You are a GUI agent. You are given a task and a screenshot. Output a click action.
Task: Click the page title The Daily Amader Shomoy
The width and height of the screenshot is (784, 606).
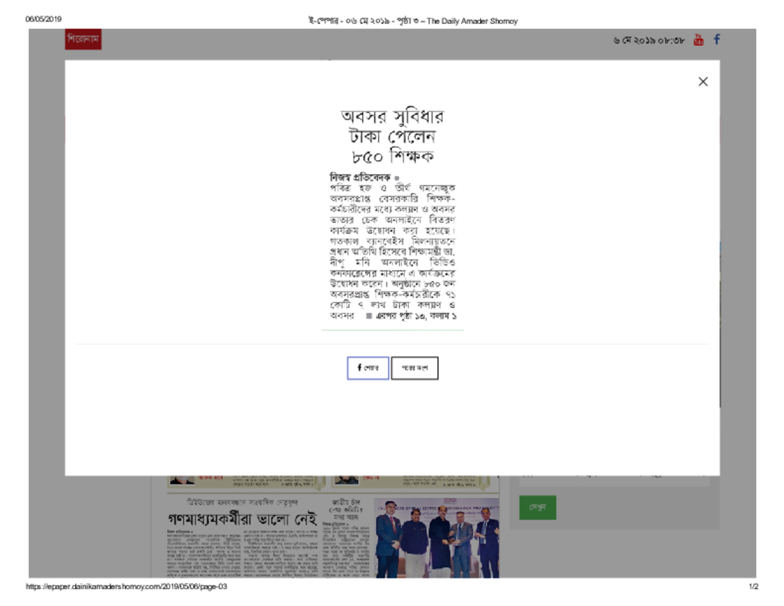coord(413,21)
